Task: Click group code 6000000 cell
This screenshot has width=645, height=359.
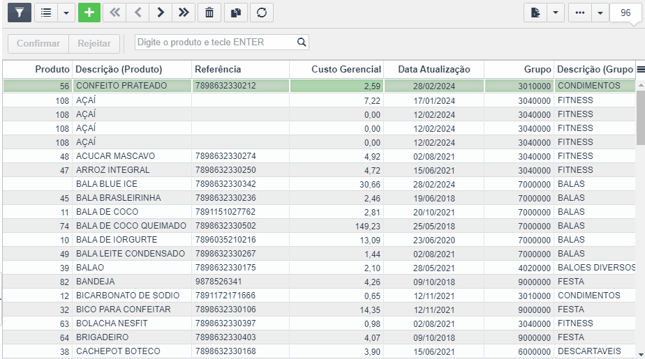Action: [519, 351]
